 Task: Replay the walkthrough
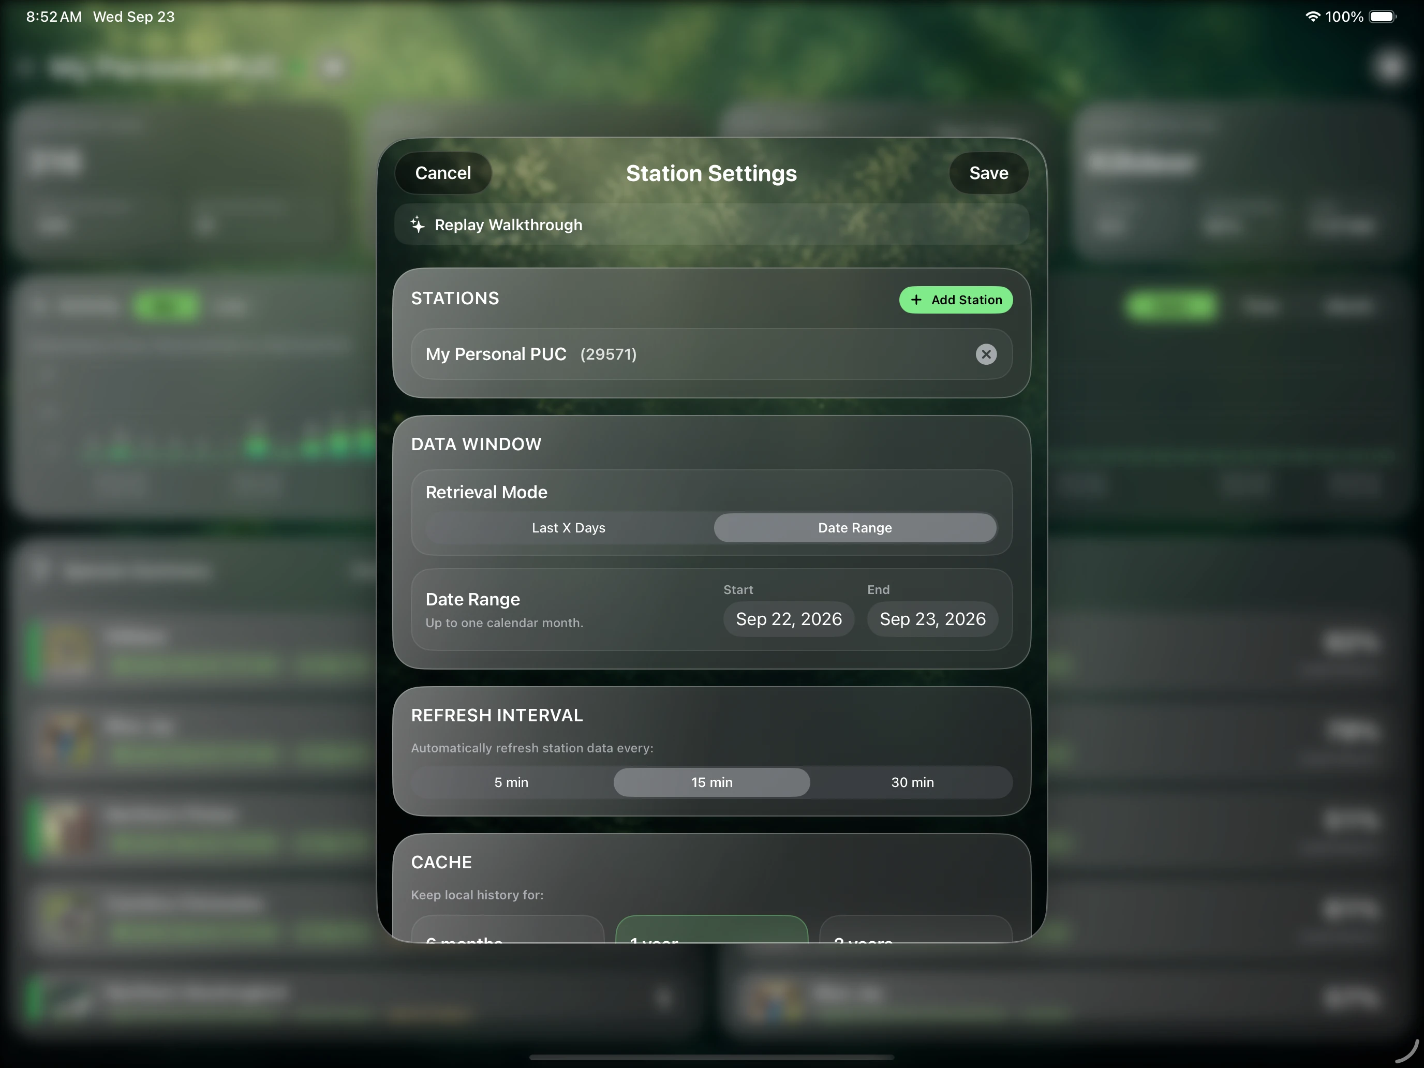(711, 225)
